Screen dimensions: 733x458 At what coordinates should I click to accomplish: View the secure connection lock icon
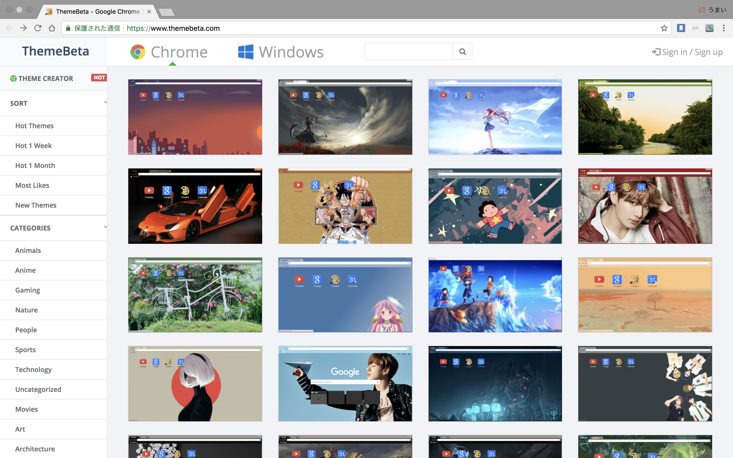pyautogui.click(x=68, y=28)
